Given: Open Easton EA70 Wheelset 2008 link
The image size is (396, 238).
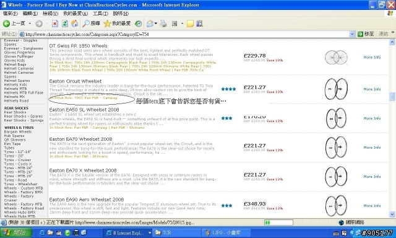Looking at the screenshot, I should click(x=80, y=139).
